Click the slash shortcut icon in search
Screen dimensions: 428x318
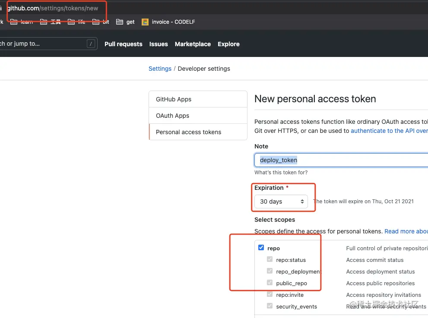tap(91, 44)
